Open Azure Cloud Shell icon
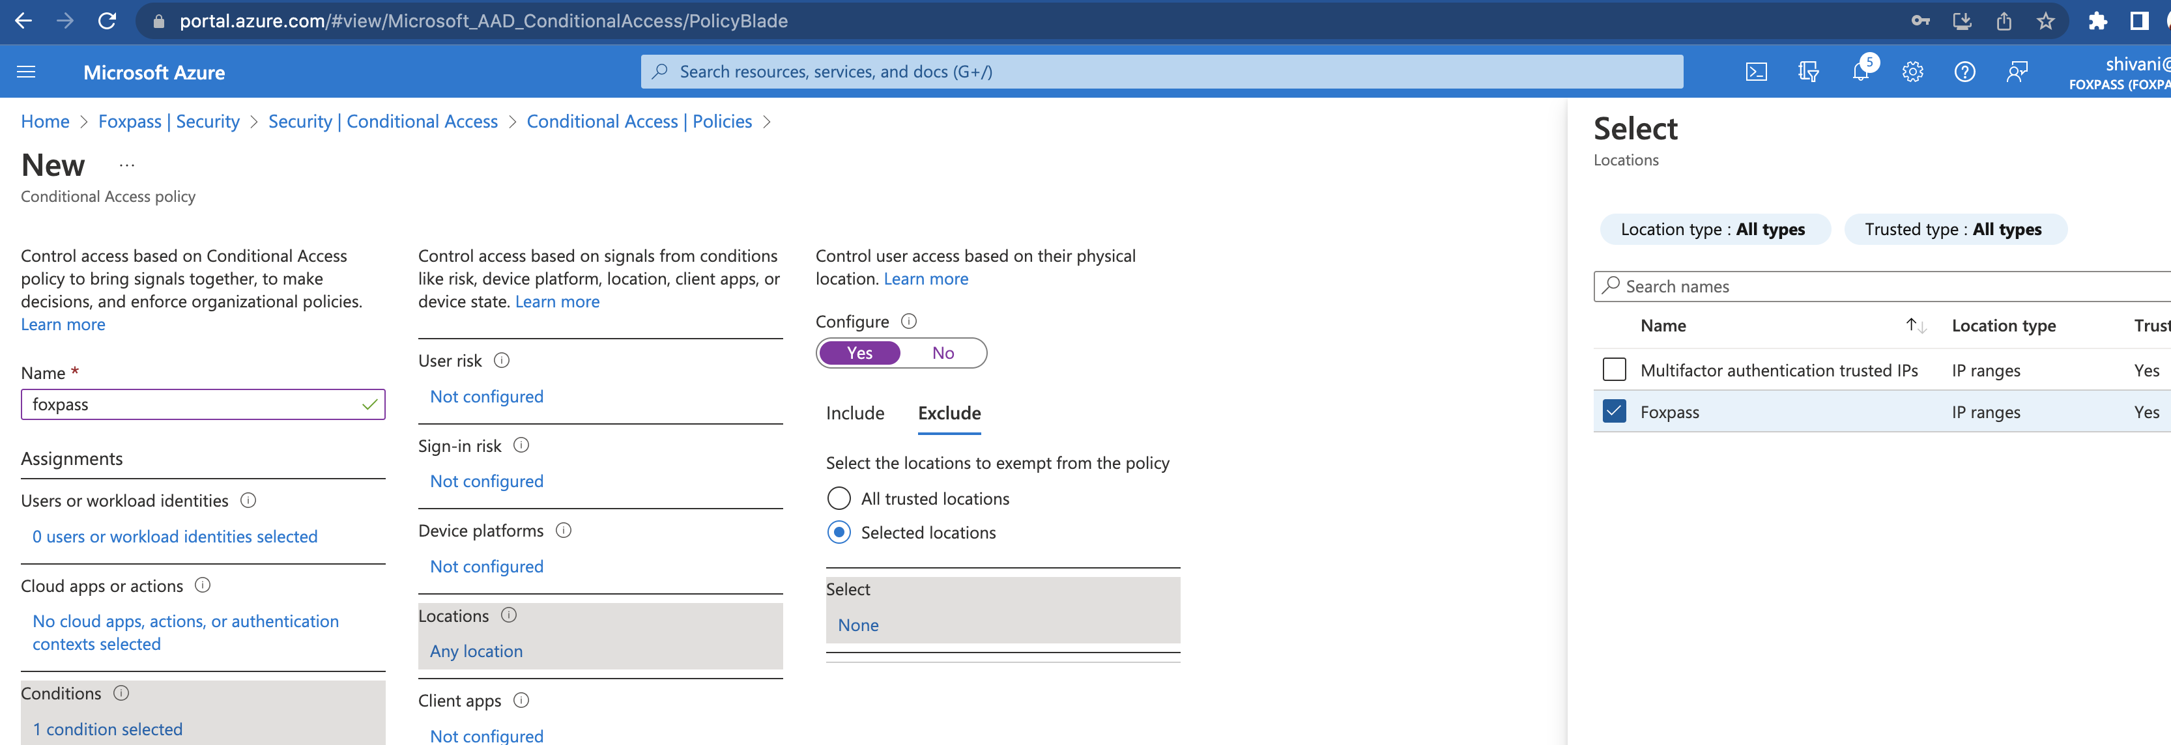This screenshot has width=2171, height=745. click(x=1755, y=72)
